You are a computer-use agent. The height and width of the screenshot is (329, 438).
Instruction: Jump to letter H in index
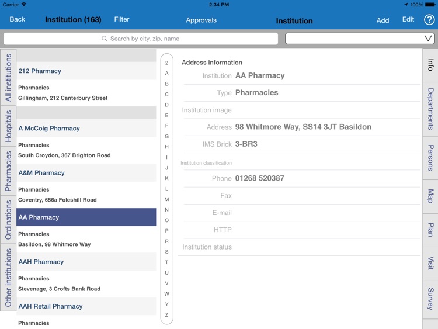[167, 147]
